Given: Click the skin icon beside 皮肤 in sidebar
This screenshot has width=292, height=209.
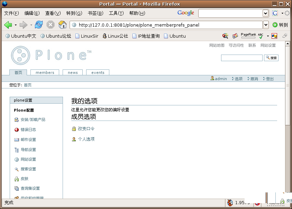Looking at the screenshot, I should coord(17,179).
